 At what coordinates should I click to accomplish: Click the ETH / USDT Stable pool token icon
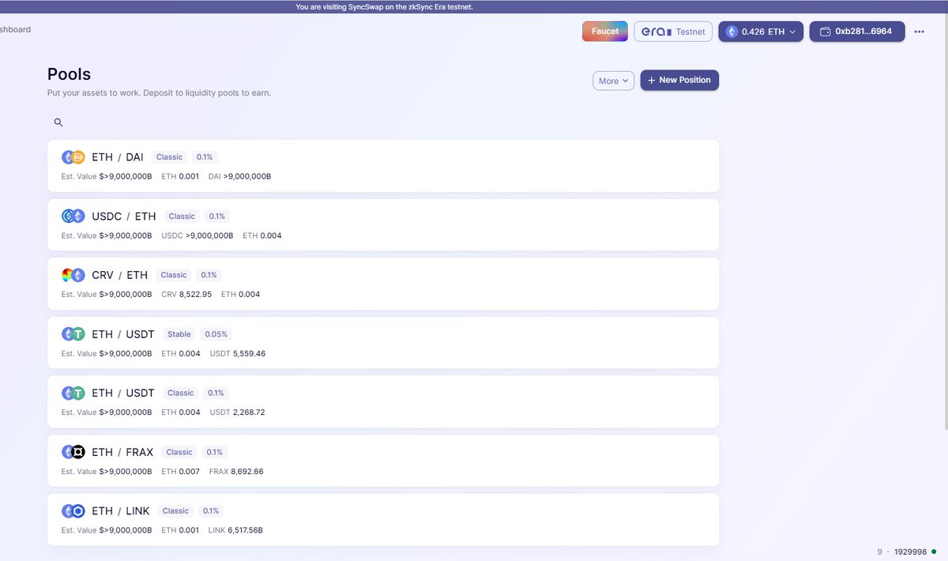[x=73, y=334]
